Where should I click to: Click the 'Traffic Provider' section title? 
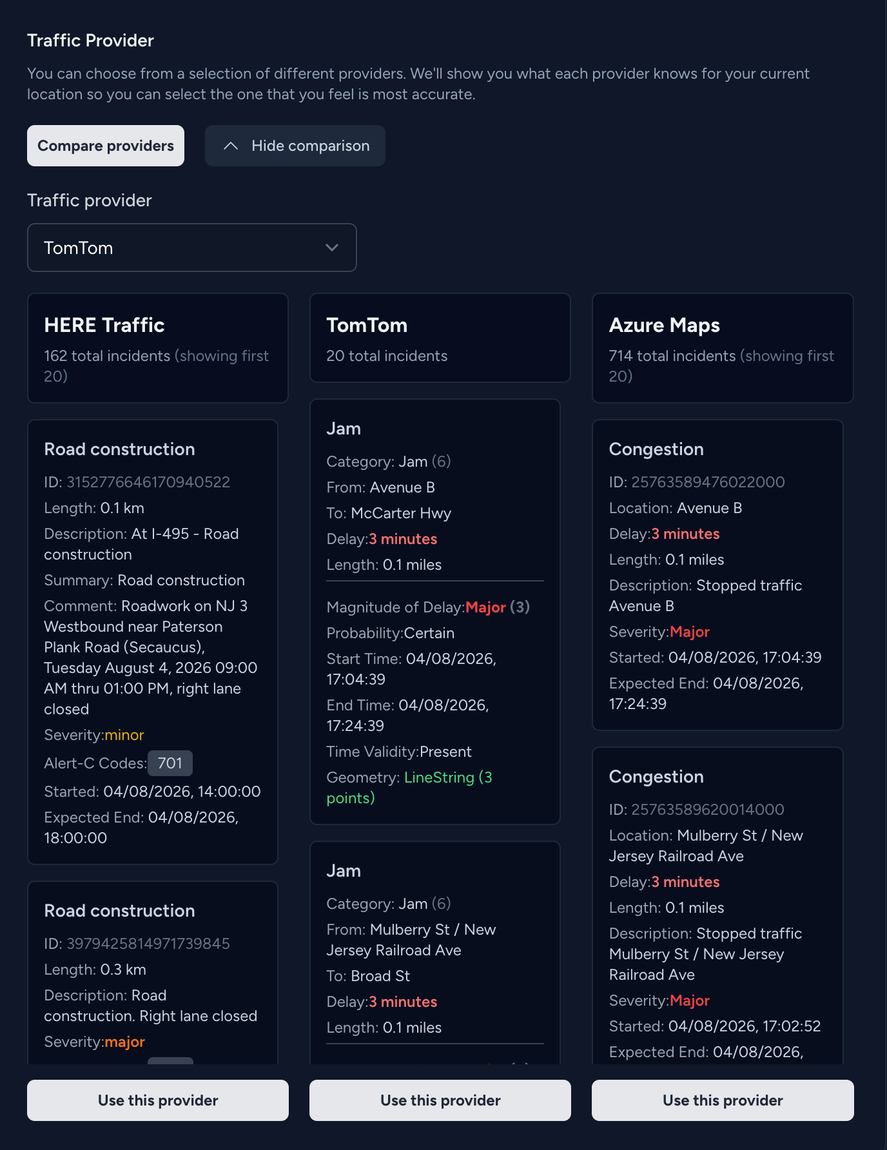tap(90, 41)
